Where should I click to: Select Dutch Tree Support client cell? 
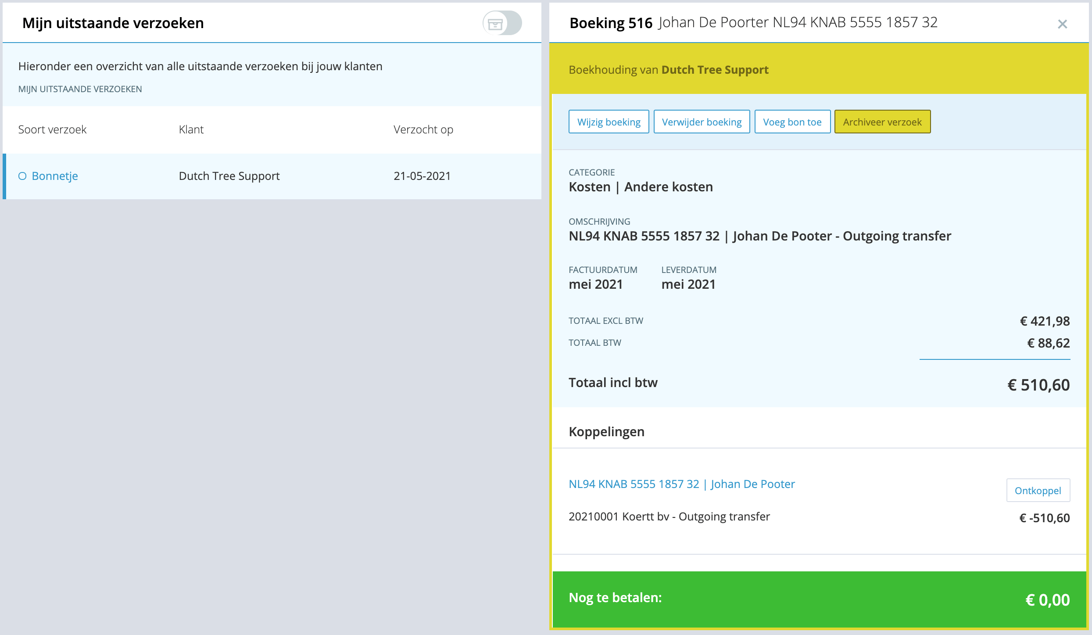[x=229, y=176]
